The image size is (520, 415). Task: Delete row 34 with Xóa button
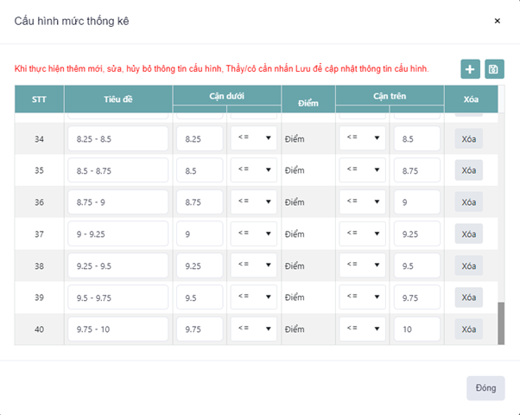pos(469,138)
